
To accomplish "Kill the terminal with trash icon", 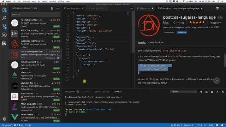I will click(212, 92).
